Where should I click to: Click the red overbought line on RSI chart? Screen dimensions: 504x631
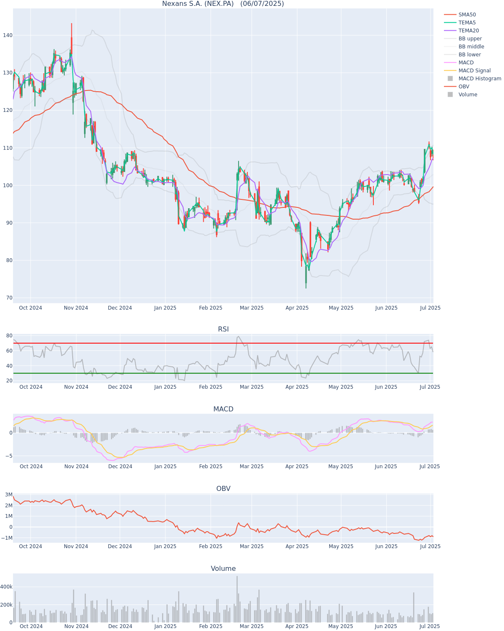coord(223,343)
